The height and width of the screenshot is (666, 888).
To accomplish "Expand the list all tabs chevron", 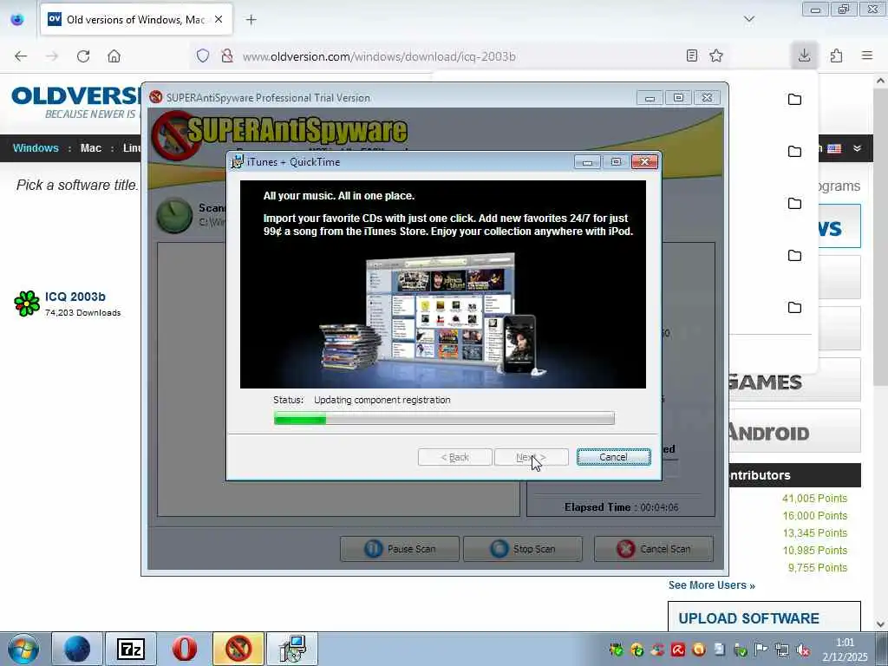I will click(x=749, y=19).
